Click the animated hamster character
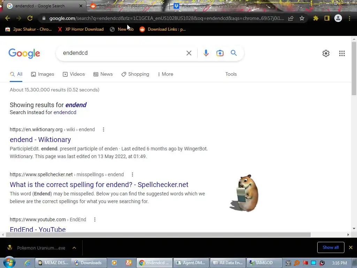Screen dimensions: 357x268 click(244, 193)
